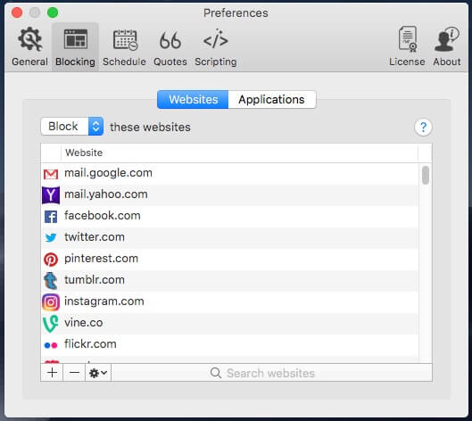Switch to the Websites tab

pos(193,99)
